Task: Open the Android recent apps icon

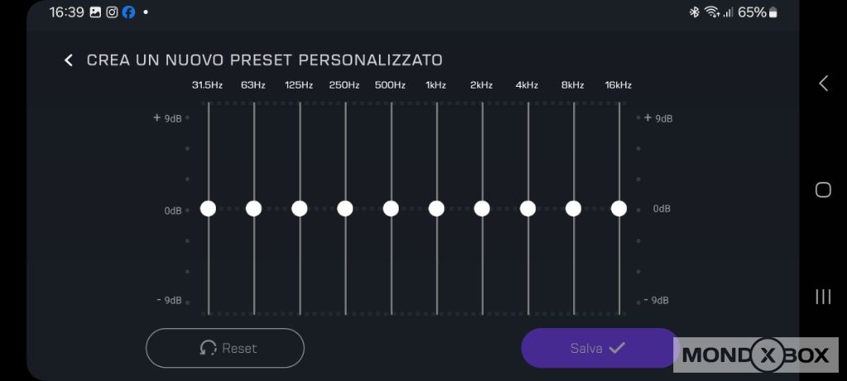Action: (823, 297)
